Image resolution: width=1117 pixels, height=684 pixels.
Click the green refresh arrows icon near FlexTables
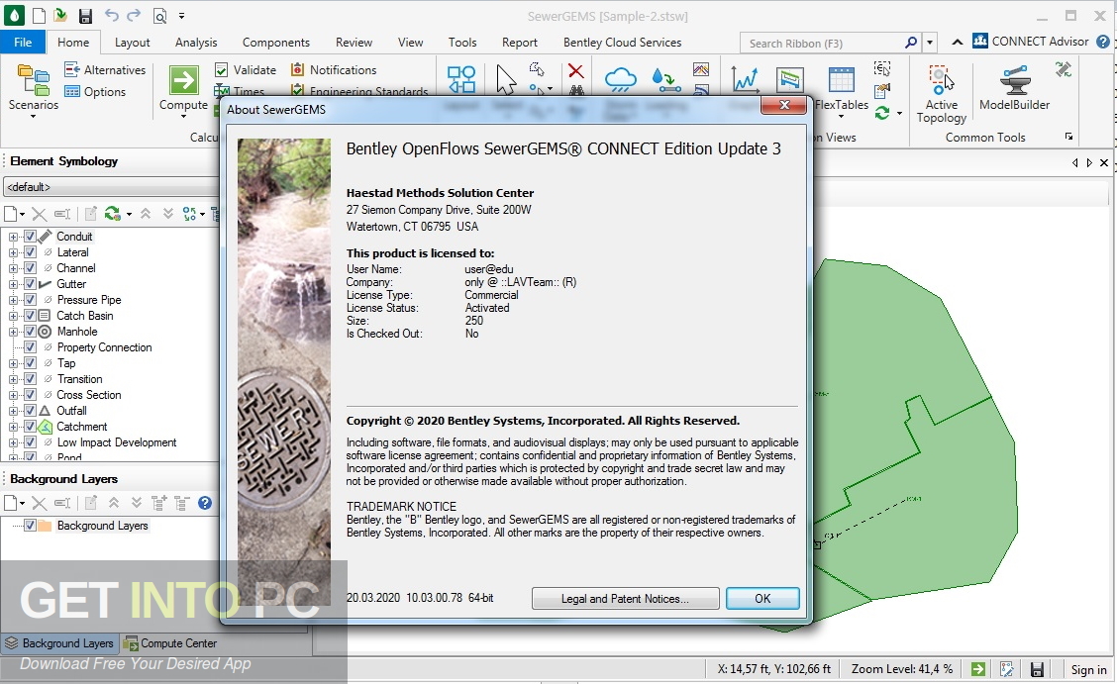(x=882, y=113)
